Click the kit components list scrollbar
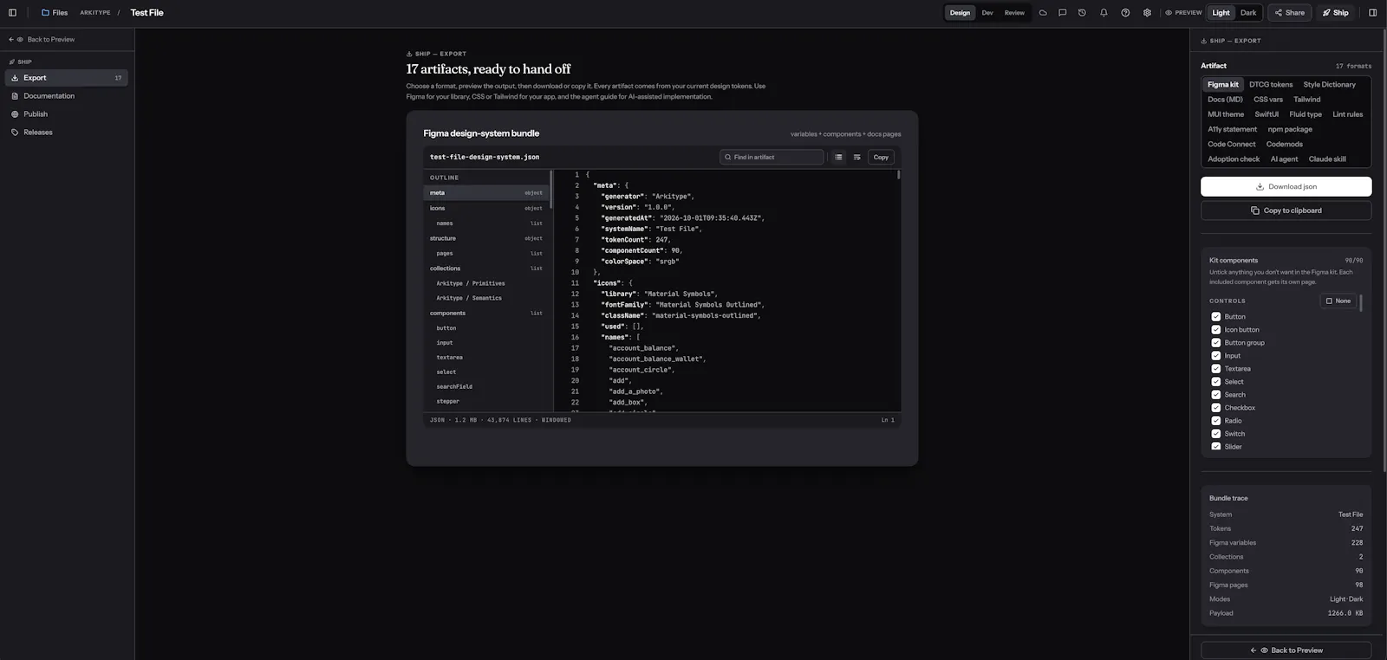Screen dimensions: 1387x660 click(1361, 303)
